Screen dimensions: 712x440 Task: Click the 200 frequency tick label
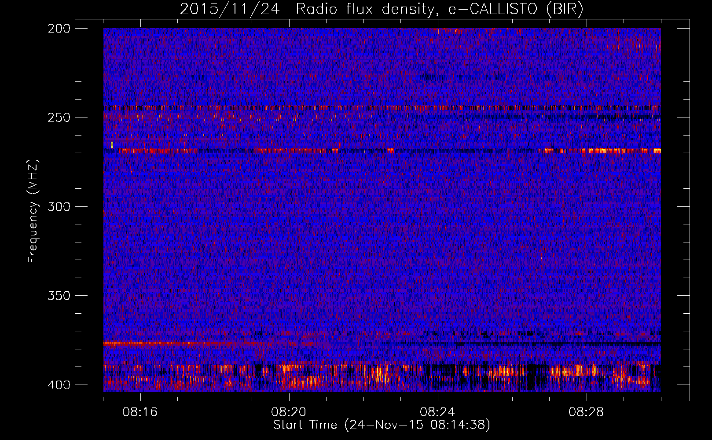tap(59, 29)
